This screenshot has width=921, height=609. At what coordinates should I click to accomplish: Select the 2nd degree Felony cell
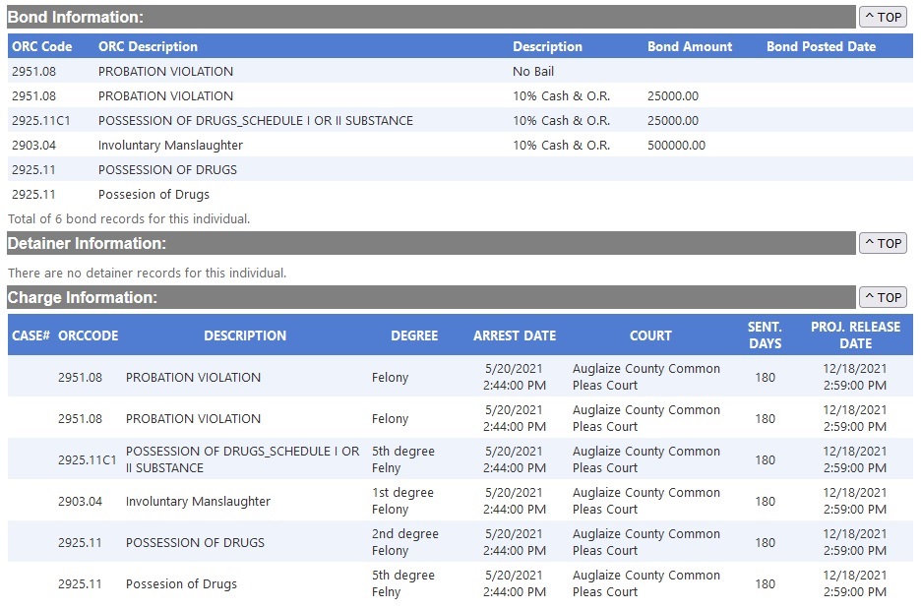(405, 542)
